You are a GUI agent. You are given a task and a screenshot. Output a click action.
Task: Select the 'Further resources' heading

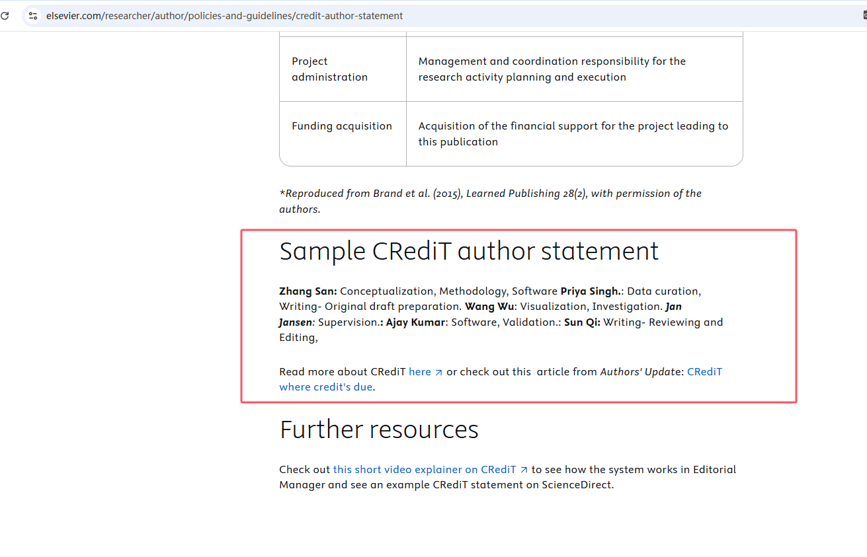[379, 429]
